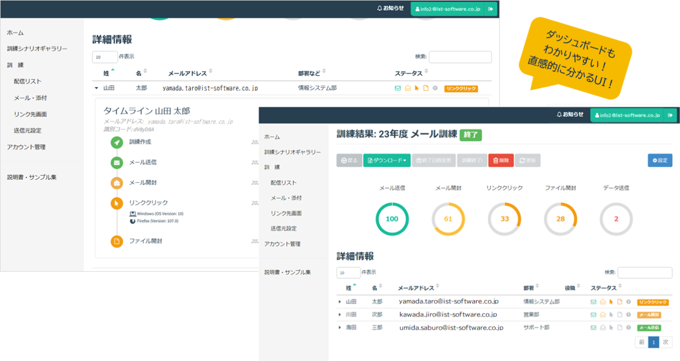
Task: Click the 戻る button
Action: [x=349, y=160]
